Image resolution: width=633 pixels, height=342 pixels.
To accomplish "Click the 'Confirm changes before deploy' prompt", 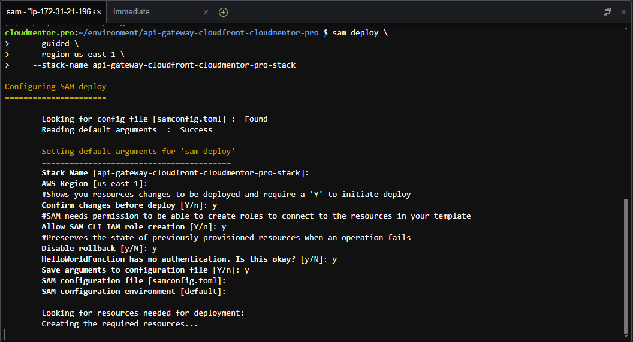I will point(129,205).
